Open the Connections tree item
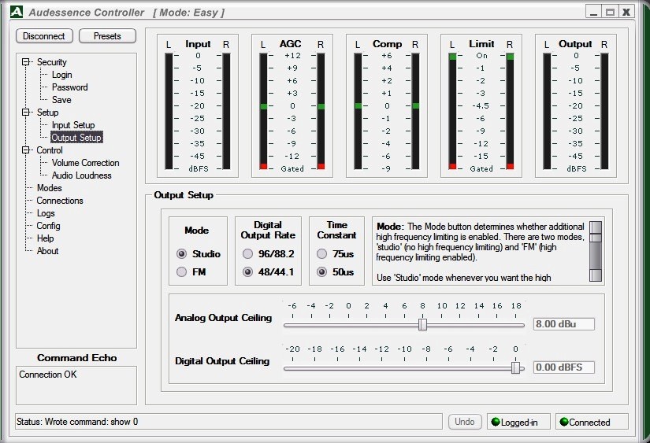The height and width of the screenshot is (443, 650). tap(60, 201)
